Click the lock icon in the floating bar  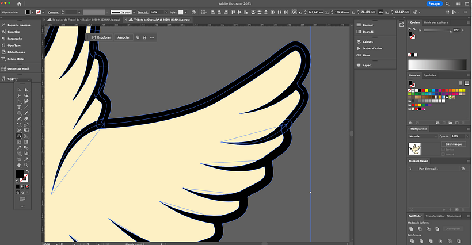click(144, 37)
